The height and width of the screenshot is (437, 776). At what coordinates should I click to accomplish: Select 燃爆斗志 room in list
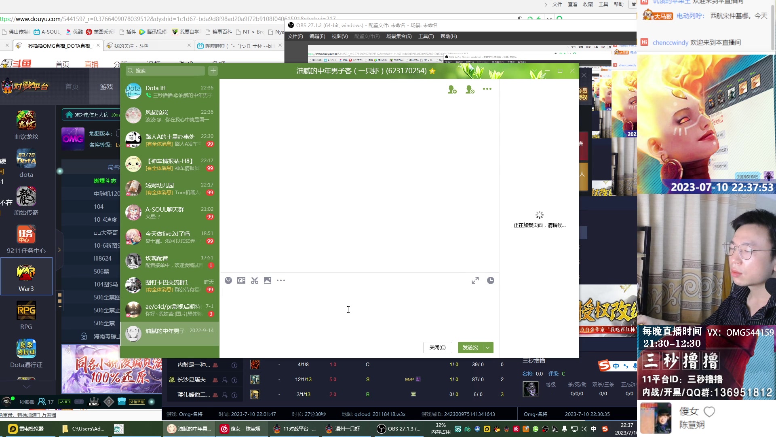point(105,181)
